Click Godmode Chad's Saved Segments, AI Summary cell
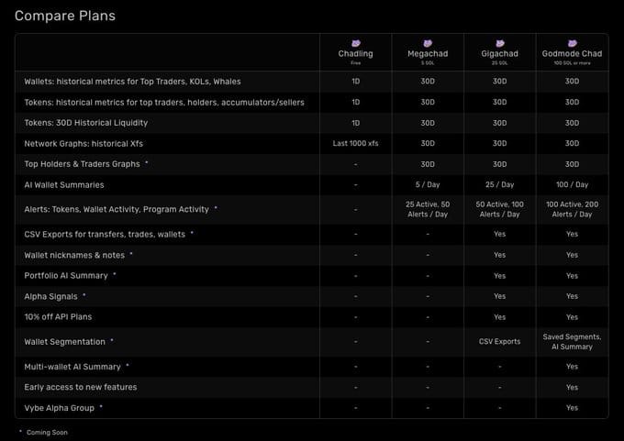 click(573, 342)
